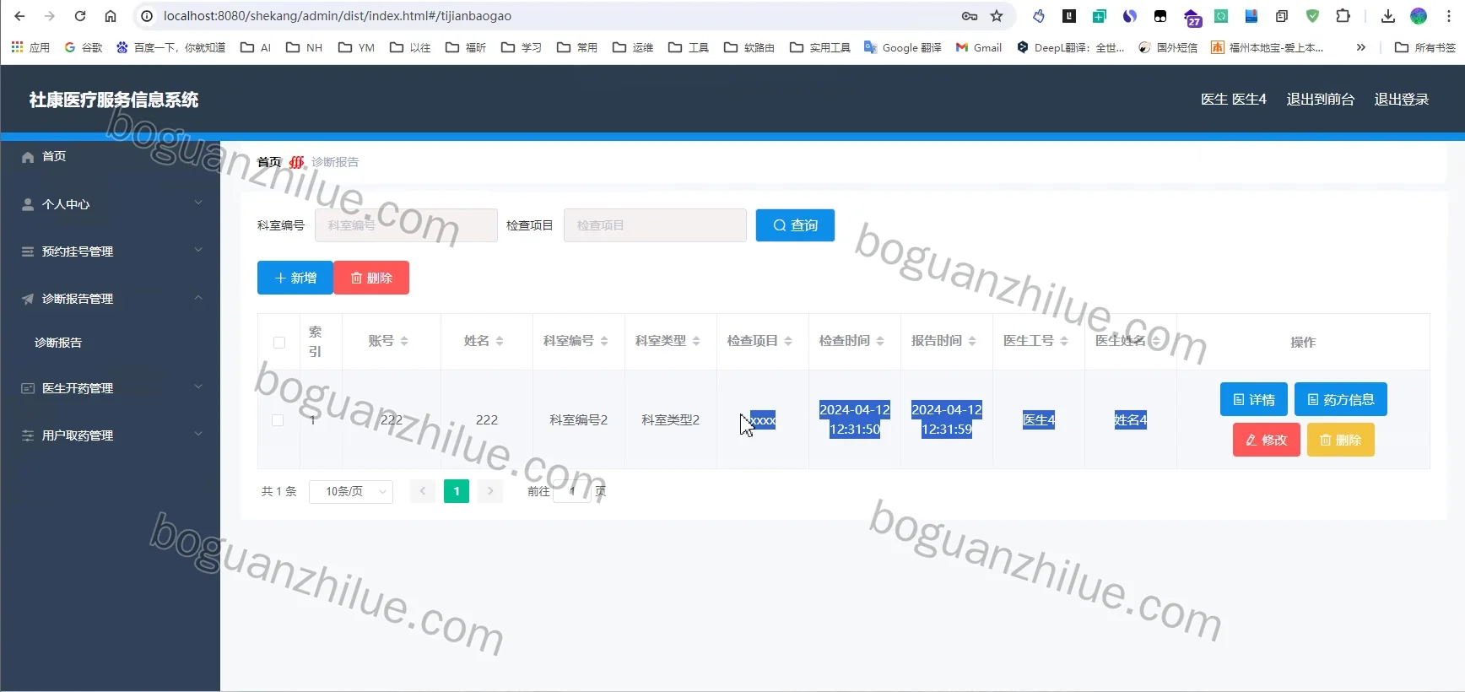Open the AI bookmarks folder
This screenshot has height=692, width=1465.
coord(256,47)
